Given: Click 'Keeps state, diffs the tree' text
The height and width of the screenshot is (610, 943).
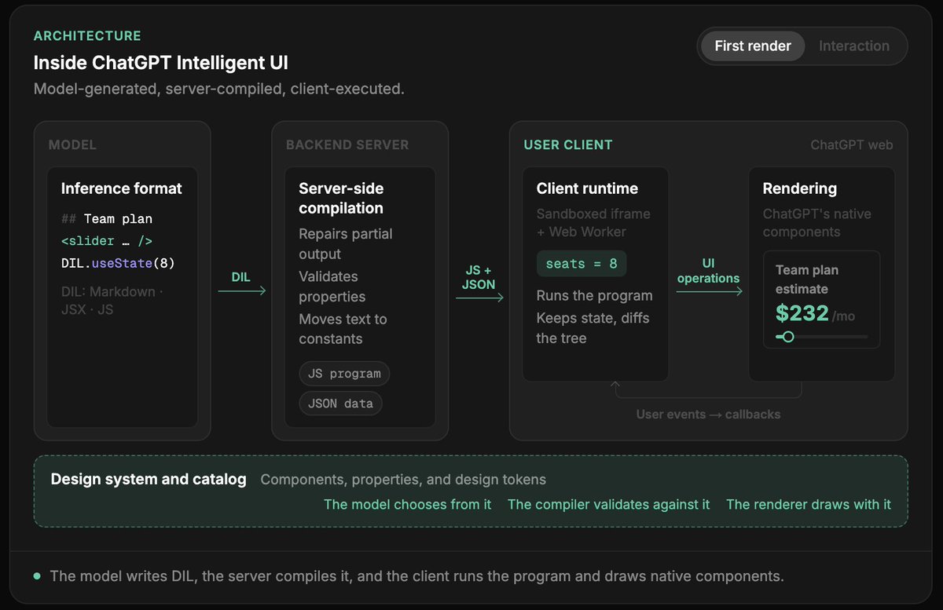Looking at the screenshot, I should [593, 328].
